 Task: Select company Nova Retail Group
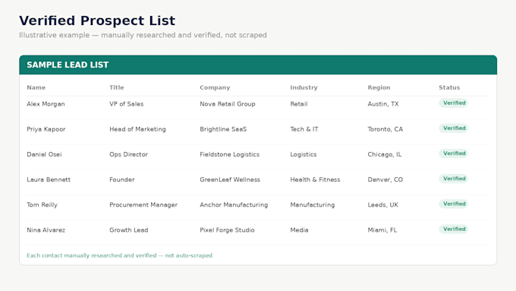[x=228, y=104]
